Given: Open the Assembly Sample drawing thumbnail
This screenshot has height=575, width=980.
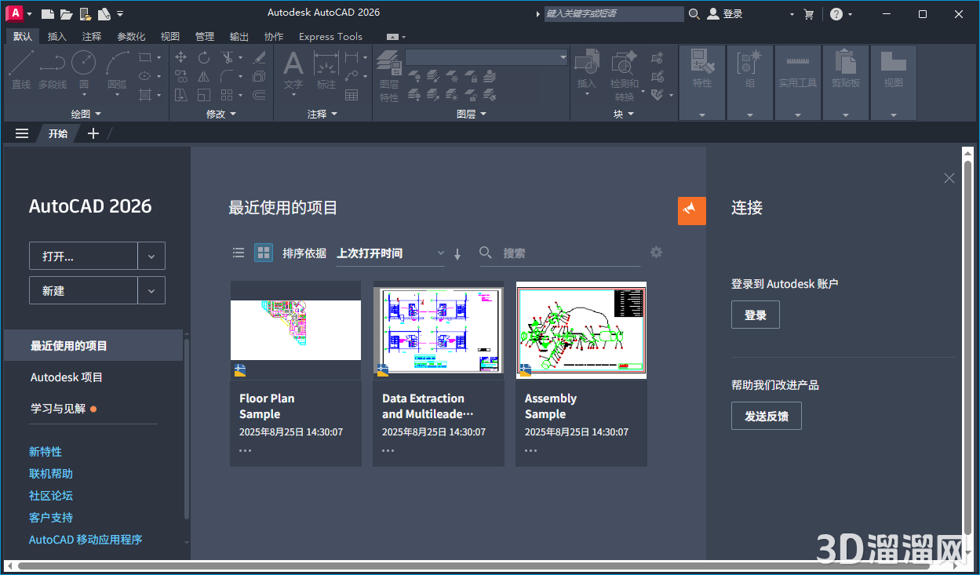Looking at the screenshot, I should pyautogui.click(x=581, y=330).
